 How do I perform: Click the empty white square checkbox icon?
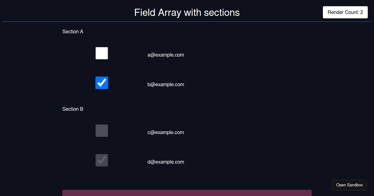[x=102, y=53]
